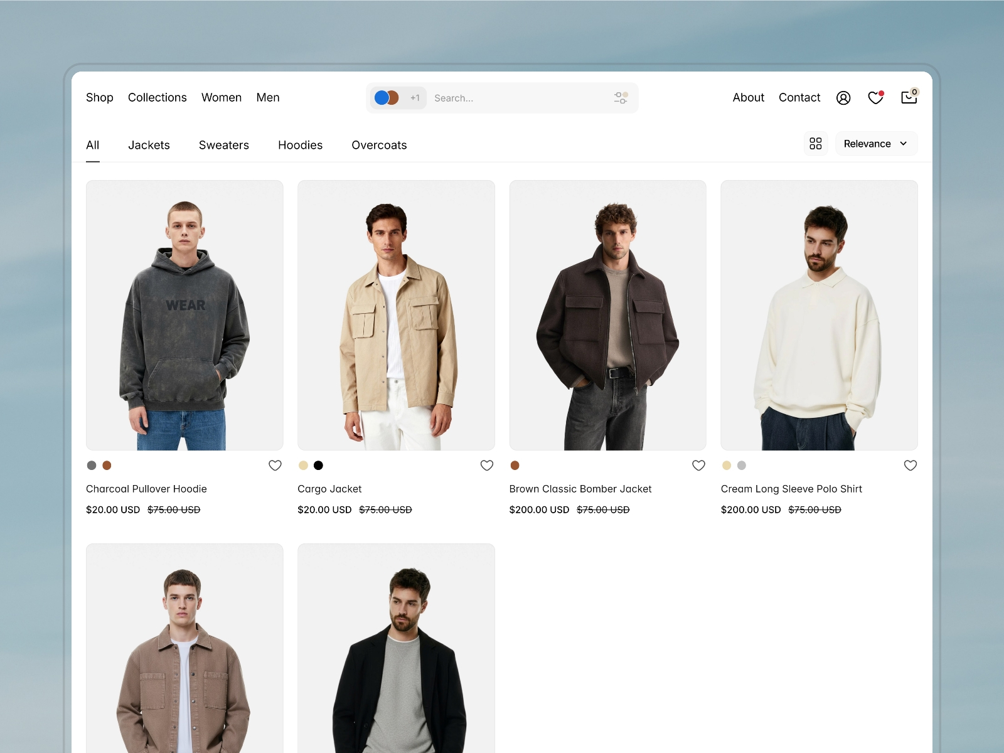
Task: Select the All category tab
Action: point(93,145)
